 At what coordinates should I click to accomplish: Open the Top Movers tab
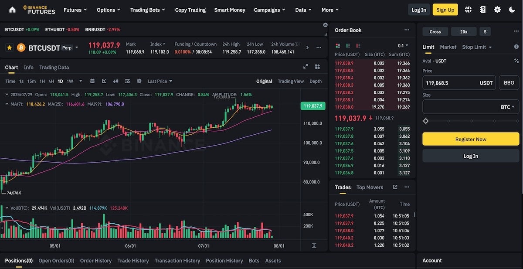coord(370,187)
